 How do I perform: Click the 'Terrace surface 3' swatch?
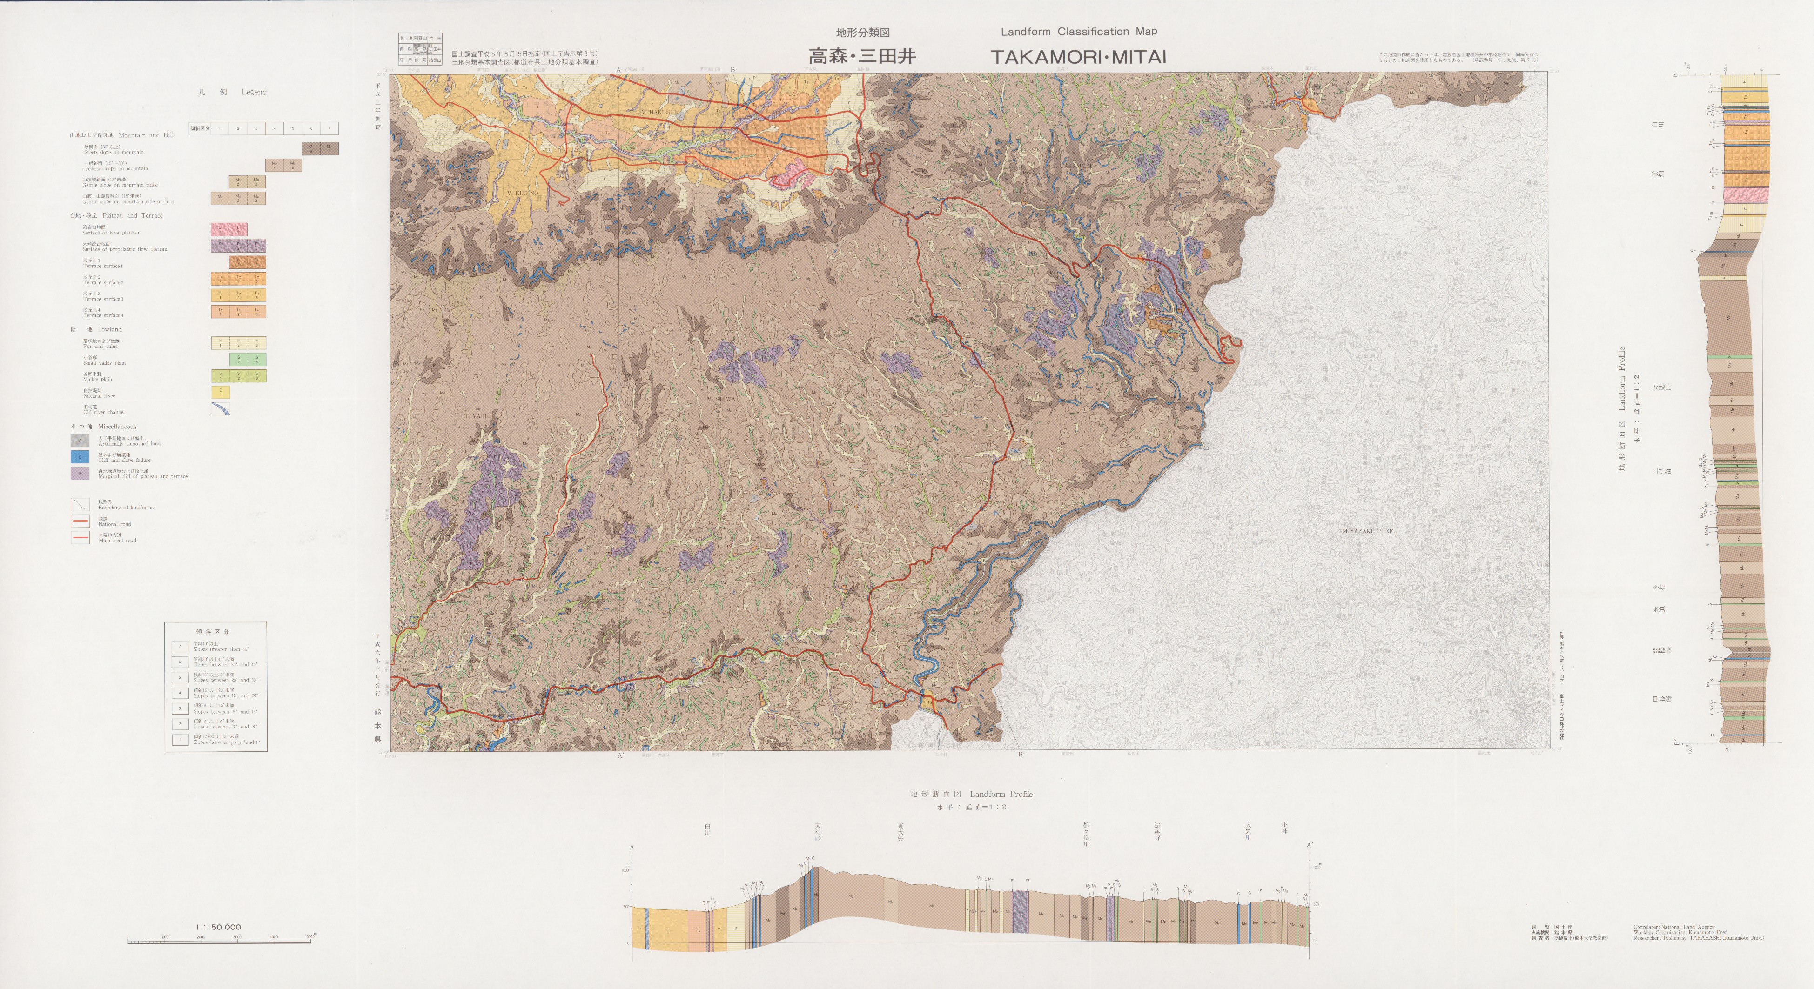click(239, 296)
